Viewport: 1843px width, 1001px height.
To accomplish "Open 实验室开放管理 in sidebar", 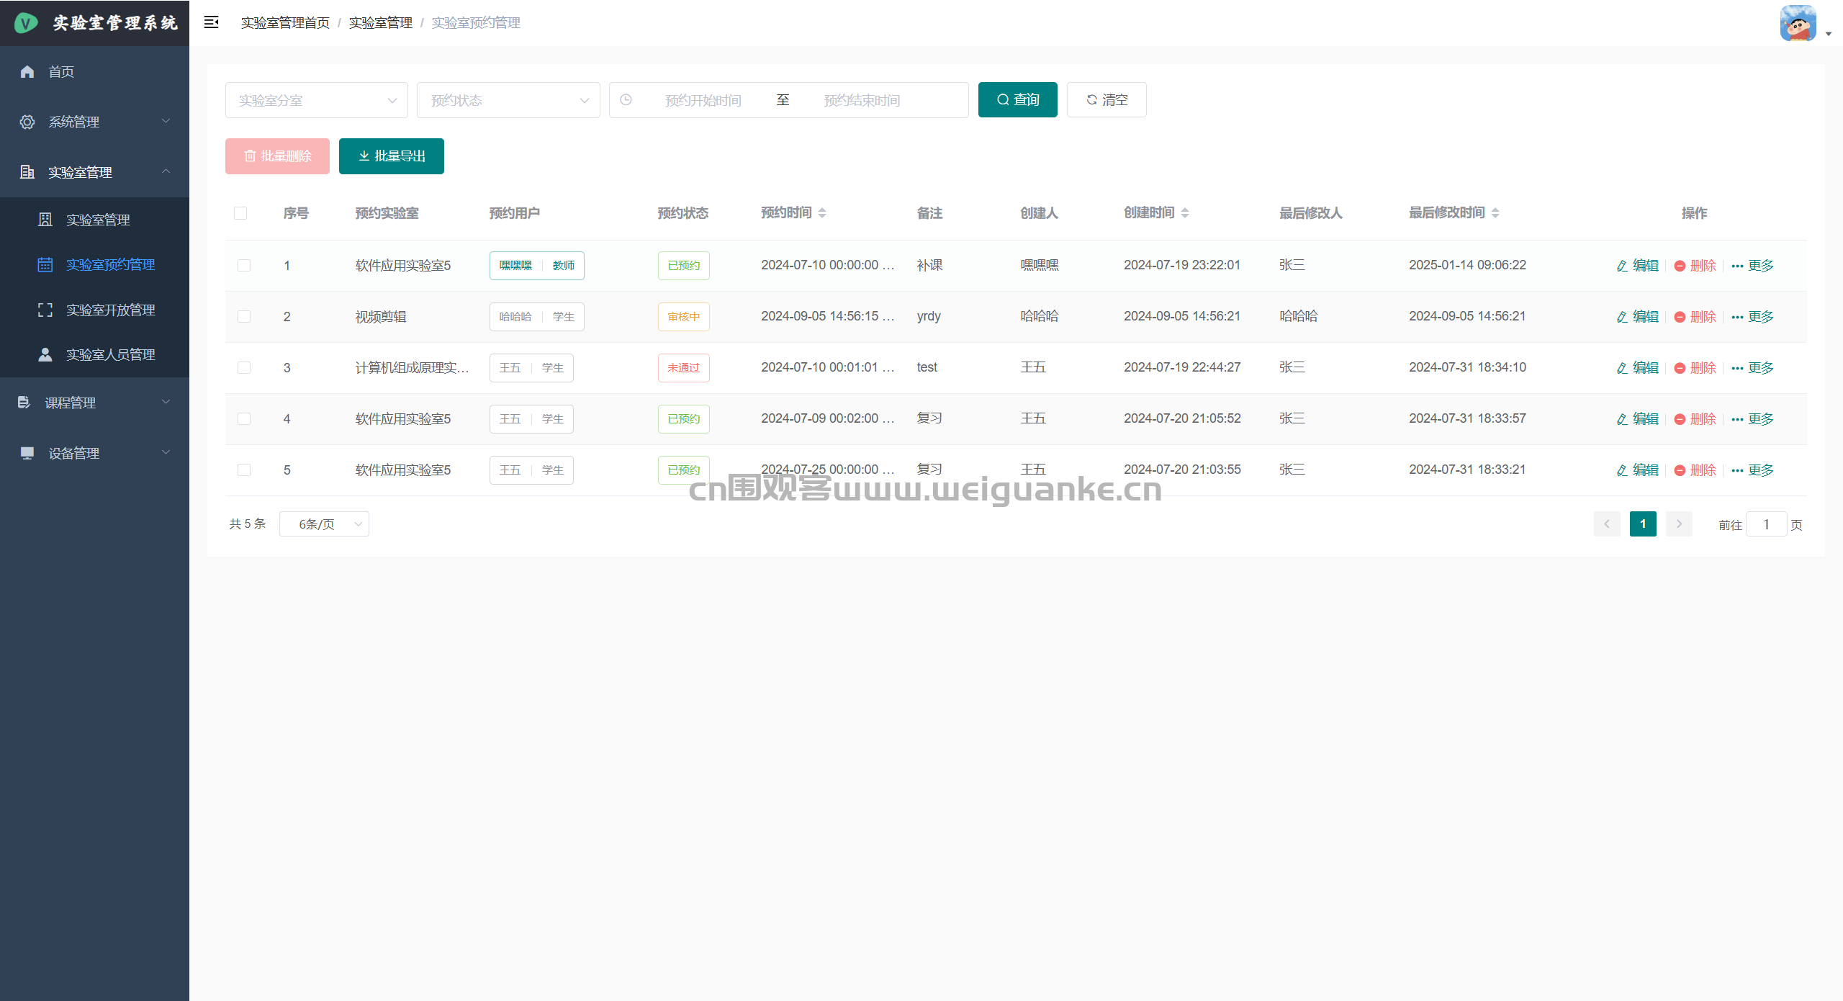I will 110,310.
